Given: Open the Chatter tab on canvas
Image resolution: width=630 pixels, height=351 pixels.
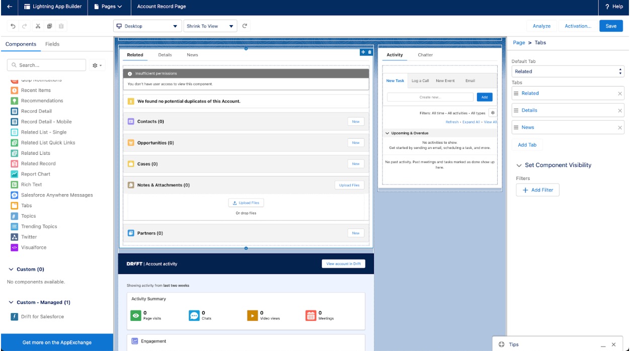Looking at the screenshot, I should click(x=425, y=55).
